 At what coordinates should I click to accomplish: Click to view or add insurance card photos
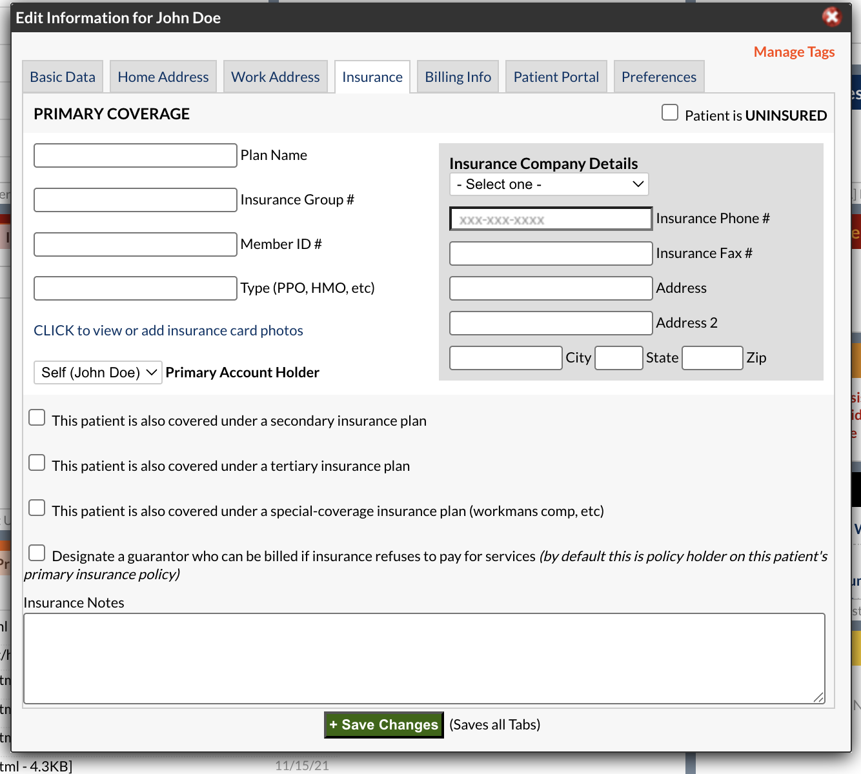click(168, 330)
